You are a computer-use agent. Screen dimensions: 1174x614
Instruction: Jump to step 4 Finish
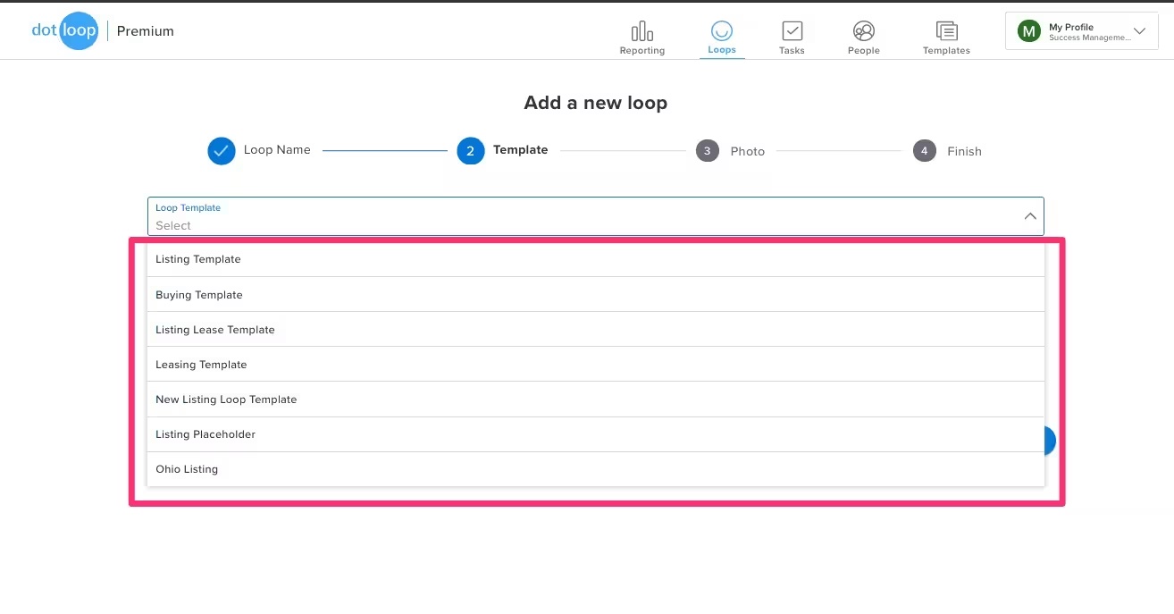(924, 151)
